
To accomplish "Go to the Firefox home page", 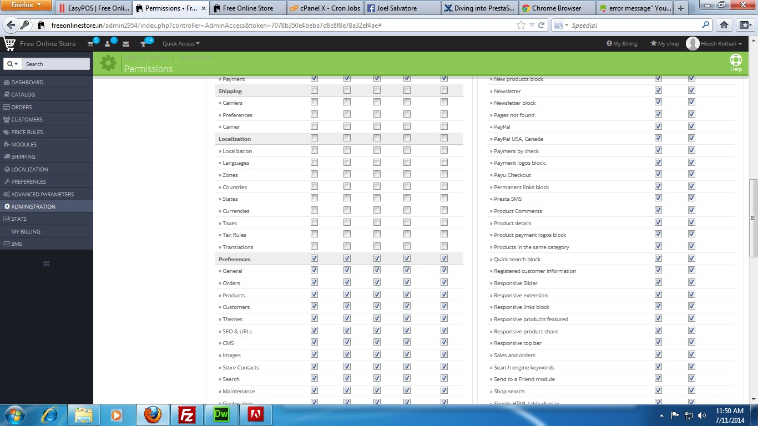I will coord(724,25).
